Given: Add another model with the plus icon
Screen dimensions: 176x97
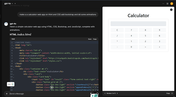Looking at the screenshot, I should [15, 4].
